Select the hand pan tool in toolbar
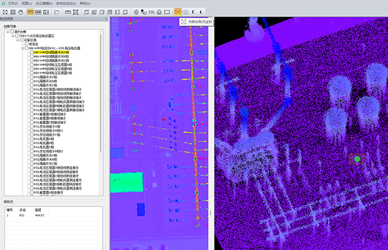The height and width of the screenshot is (250, 388). (x=21, y=12)
